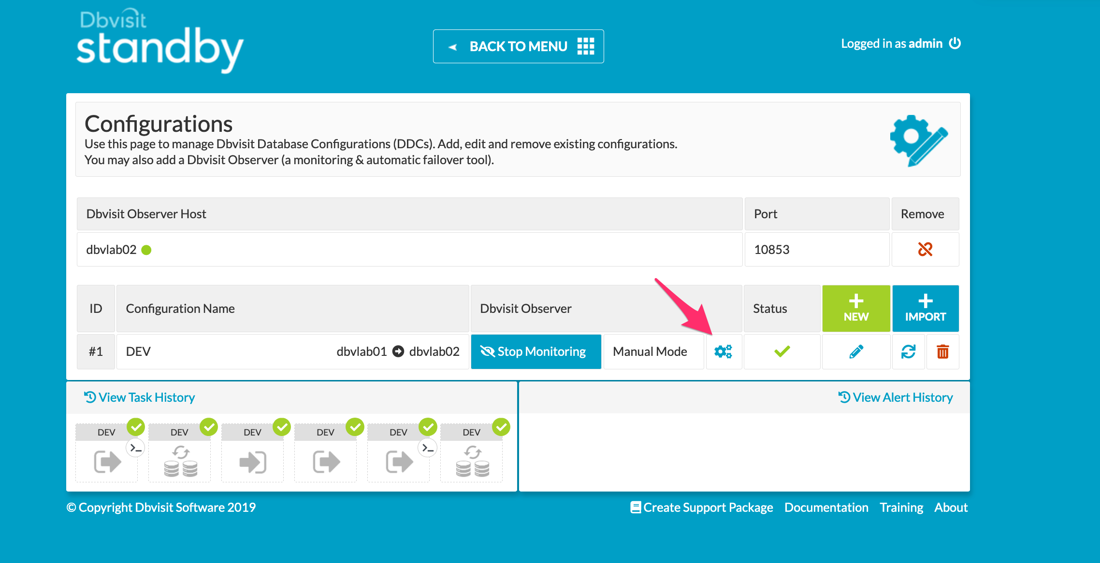This screenshot has height=563, width=1100.
Task: Open the login-arrow task tile in task history
Action: tap(252, 454)
